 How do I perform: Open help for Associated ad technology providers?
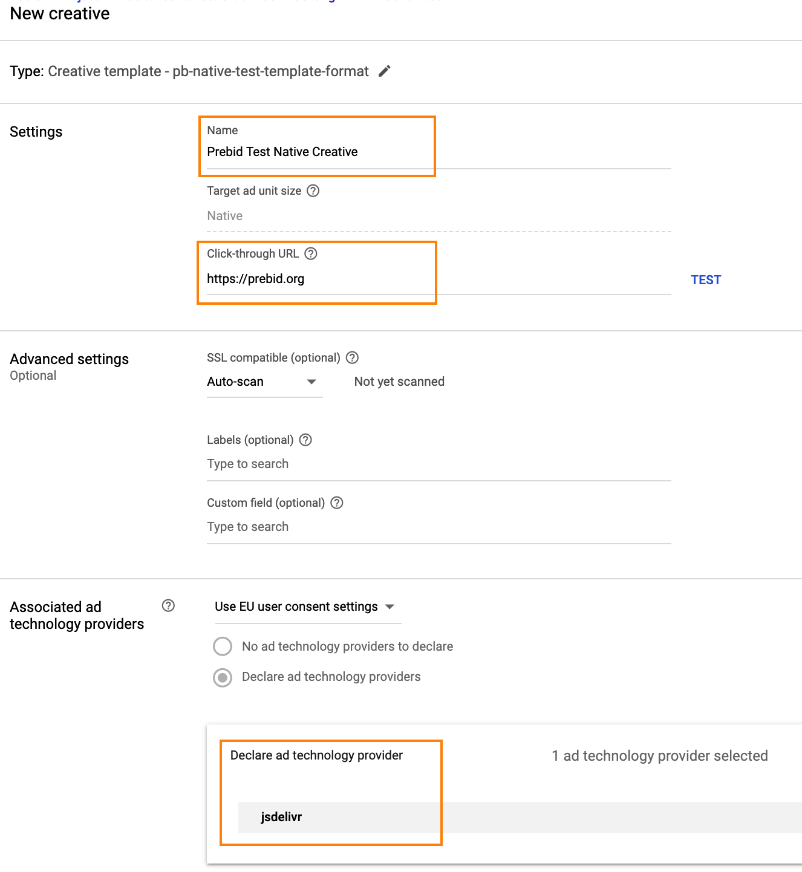169,606
